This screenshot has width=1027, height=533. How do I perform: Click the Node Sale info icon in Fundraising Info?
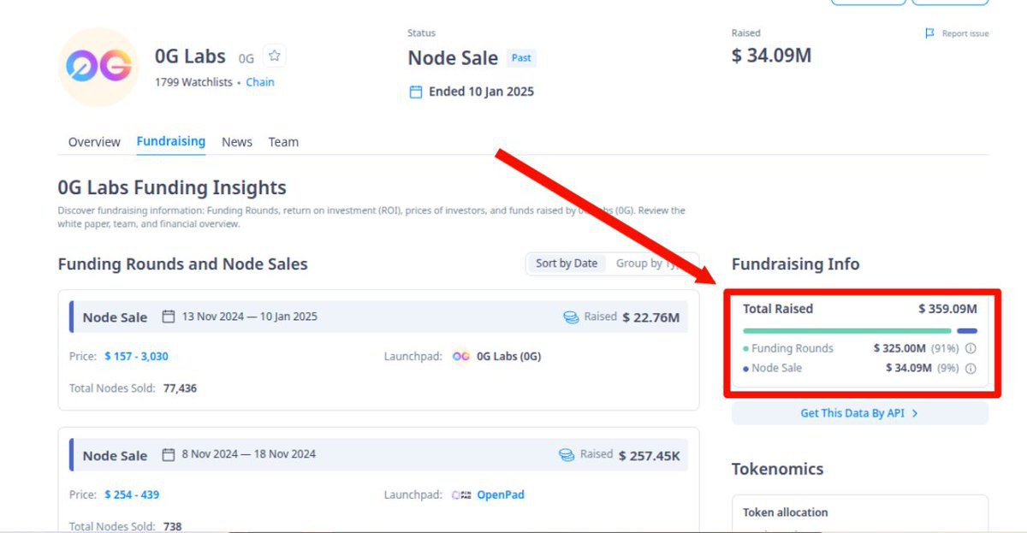click(971, 369)
